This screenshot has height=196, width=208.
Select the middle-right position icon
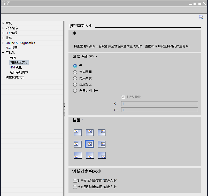(102, 144)
